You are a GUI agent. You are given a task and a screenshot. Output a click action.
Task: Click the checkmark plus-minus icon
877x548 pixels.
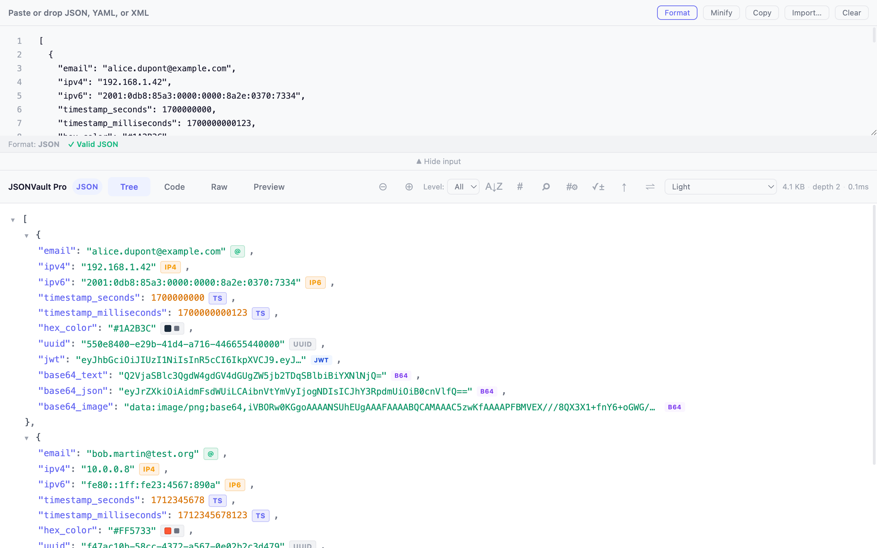[x=598, y=187]
